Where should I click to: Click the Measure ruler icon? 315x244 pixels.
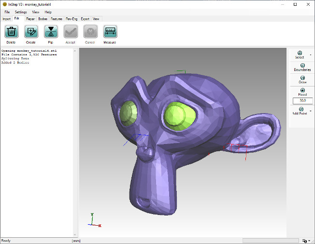[x=110, y=32]
